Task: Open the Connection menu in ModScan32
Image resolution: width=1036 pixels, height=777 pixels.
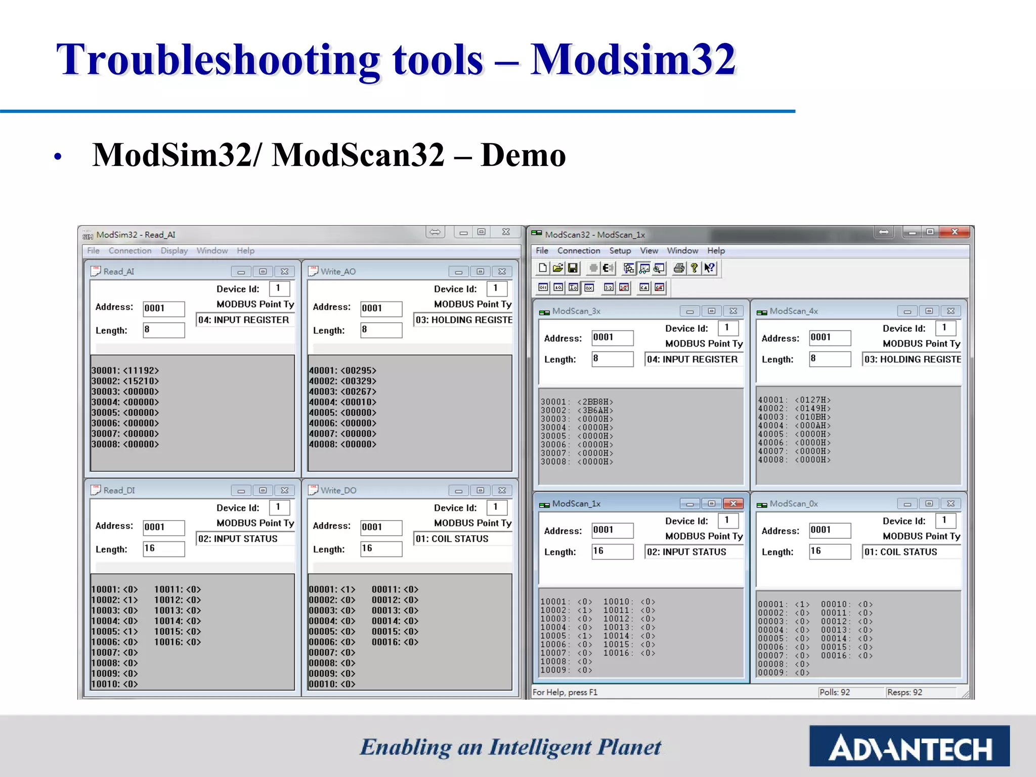Action: (579, 250)
